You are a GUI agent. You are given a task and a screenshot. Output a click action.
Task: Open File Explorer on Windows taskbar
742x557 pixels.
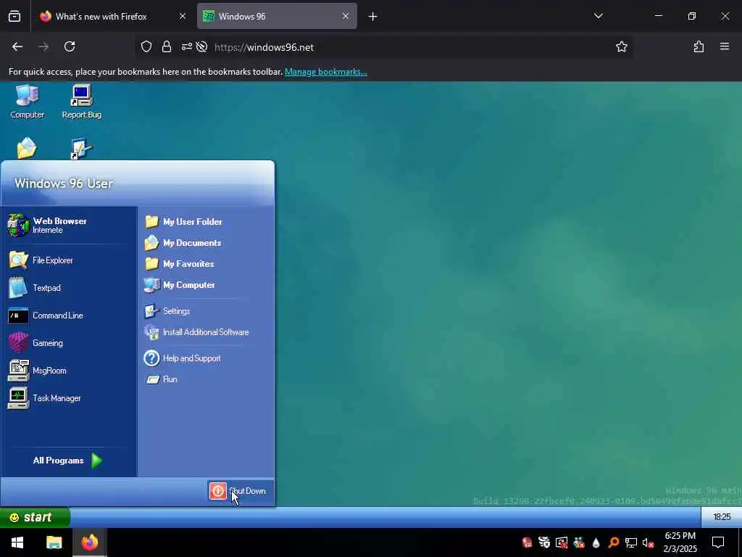[54, 542]
